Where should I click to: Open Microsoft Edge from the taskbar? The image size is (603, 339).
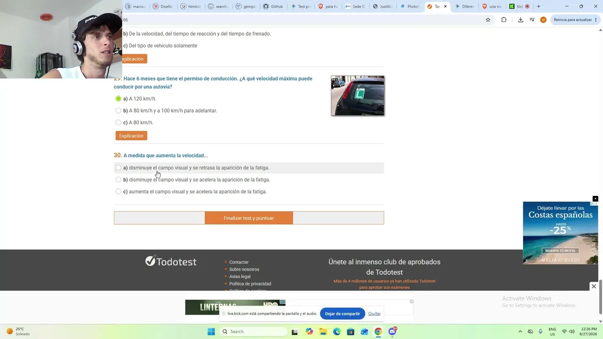click(x=337, y=331)
